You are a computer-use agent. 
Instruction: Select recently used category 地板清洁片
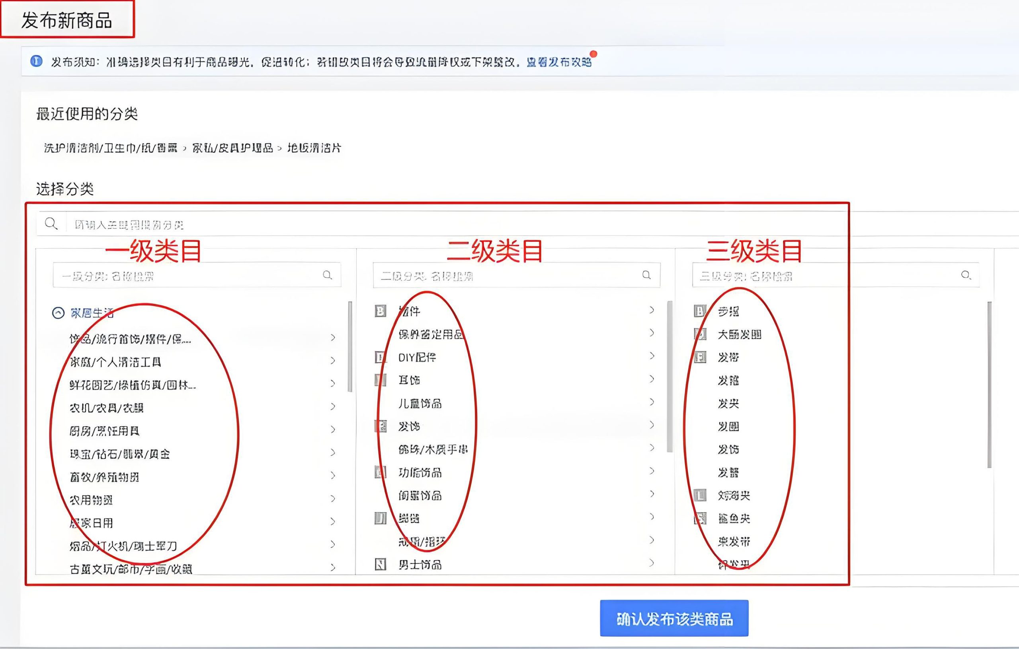[x=314, y=148]
